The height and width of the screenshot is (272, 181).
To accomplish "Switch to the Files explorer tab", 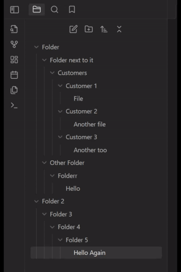I will pyautogui.click(x=37, y=10).
